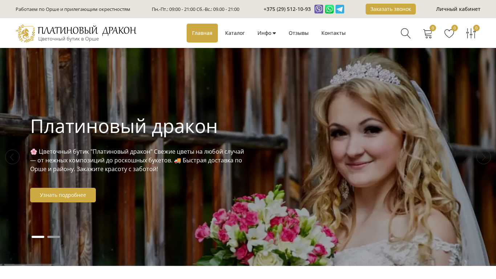Viewport: 496px width, 279px height.
Task: Open the Отзывы menu item
Action: click(298, 33)
